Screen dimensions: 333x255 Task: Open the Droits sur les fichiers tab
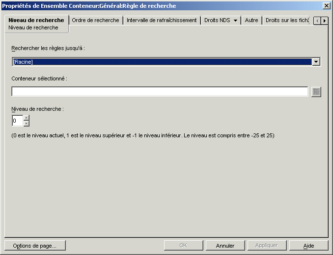point(287,20)
